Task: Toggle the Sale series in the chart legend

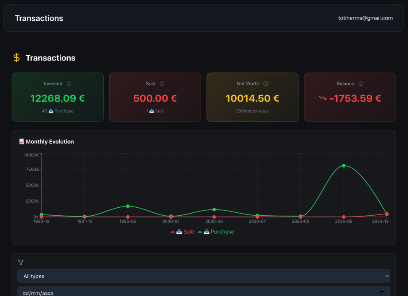Action: point(182,232)
